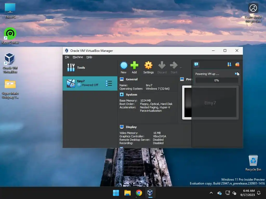Select the Oracle VM VirtualBox desktop shortcut
The image size is (266, 199).
(10, 63)
